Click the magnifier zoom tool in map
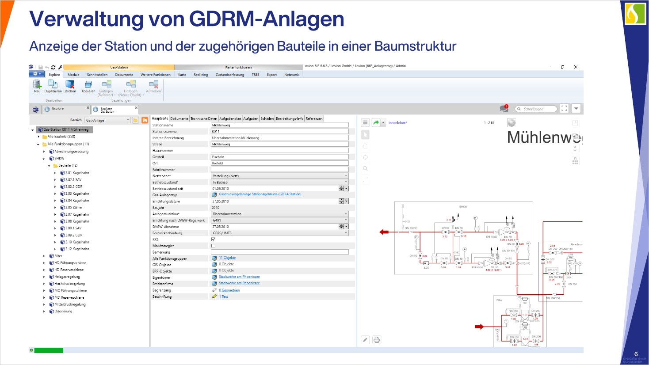The image size is (649, 365). pyautogui.click(x=365, y=168)
